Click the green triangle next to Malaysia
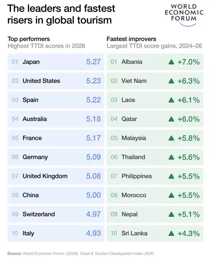Image resolution: width=209 pixels, height=258 pixels. click(171, 138)
